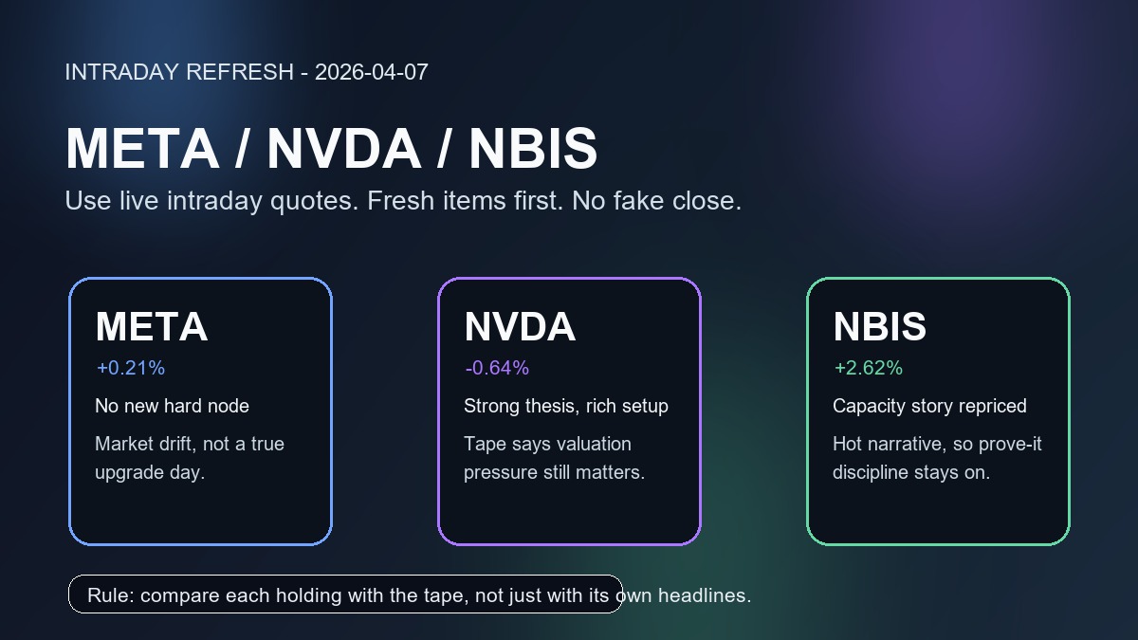Click the META +0.21% change value

click(x=131, y=368)
